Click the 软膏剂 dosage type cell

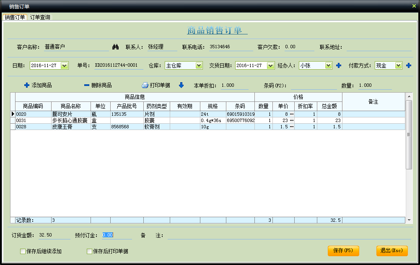(157, 127)
